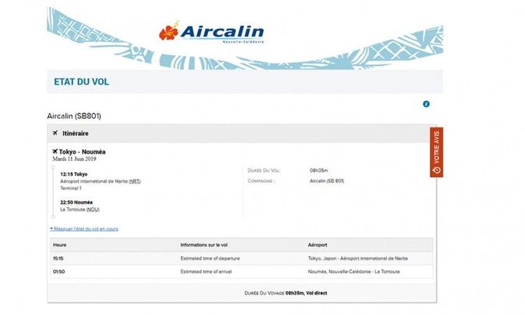Click Compagnie value Aircalin (SB 801)

click(x=327, y=181)
